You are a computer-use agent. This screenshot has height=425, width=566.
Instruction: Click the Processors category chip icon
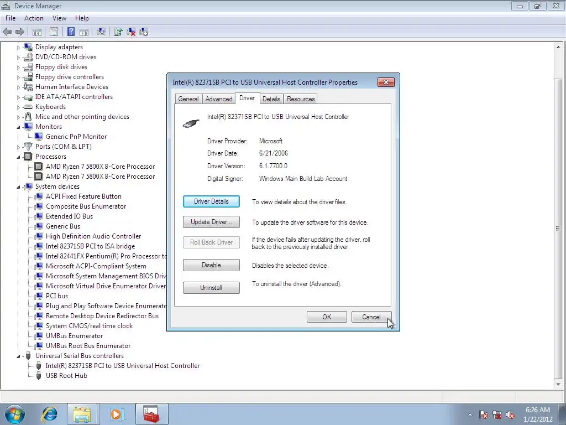28,157
